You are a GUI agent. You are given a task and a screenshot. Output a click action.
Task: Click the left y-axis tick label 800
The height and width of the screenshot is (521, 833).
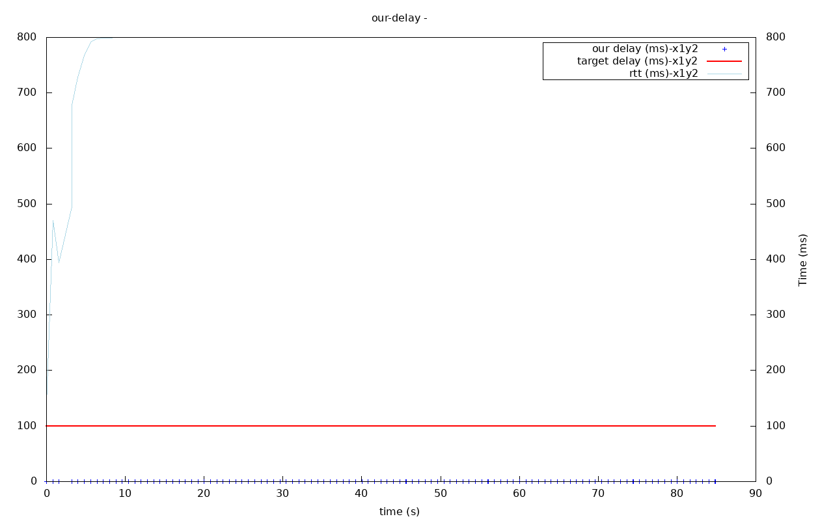pos(27,37)
